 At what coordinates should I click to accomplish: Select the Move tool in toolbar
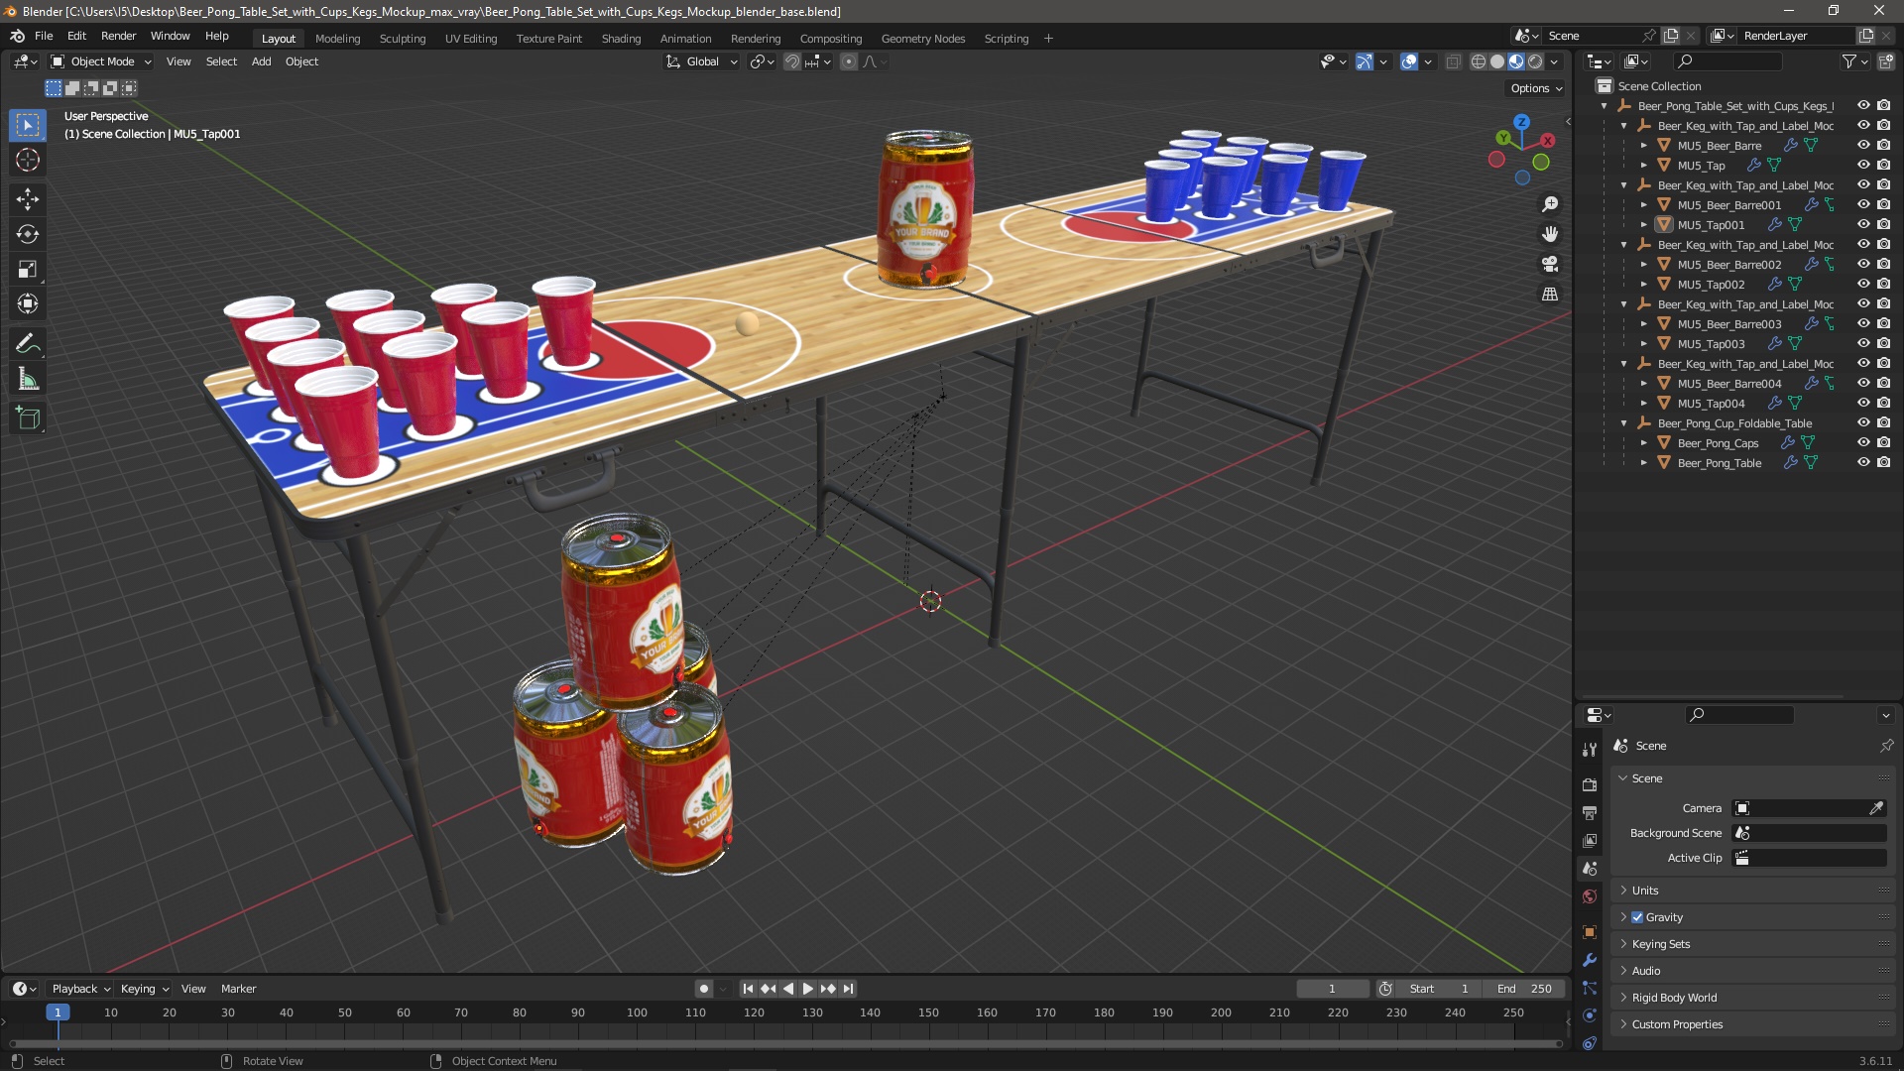tap(28, 199)
